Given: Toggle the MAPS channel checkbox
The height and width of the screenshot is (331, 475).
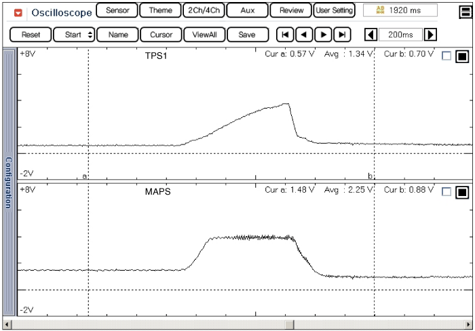Looking at the screenshot, I should click(446, 192).
